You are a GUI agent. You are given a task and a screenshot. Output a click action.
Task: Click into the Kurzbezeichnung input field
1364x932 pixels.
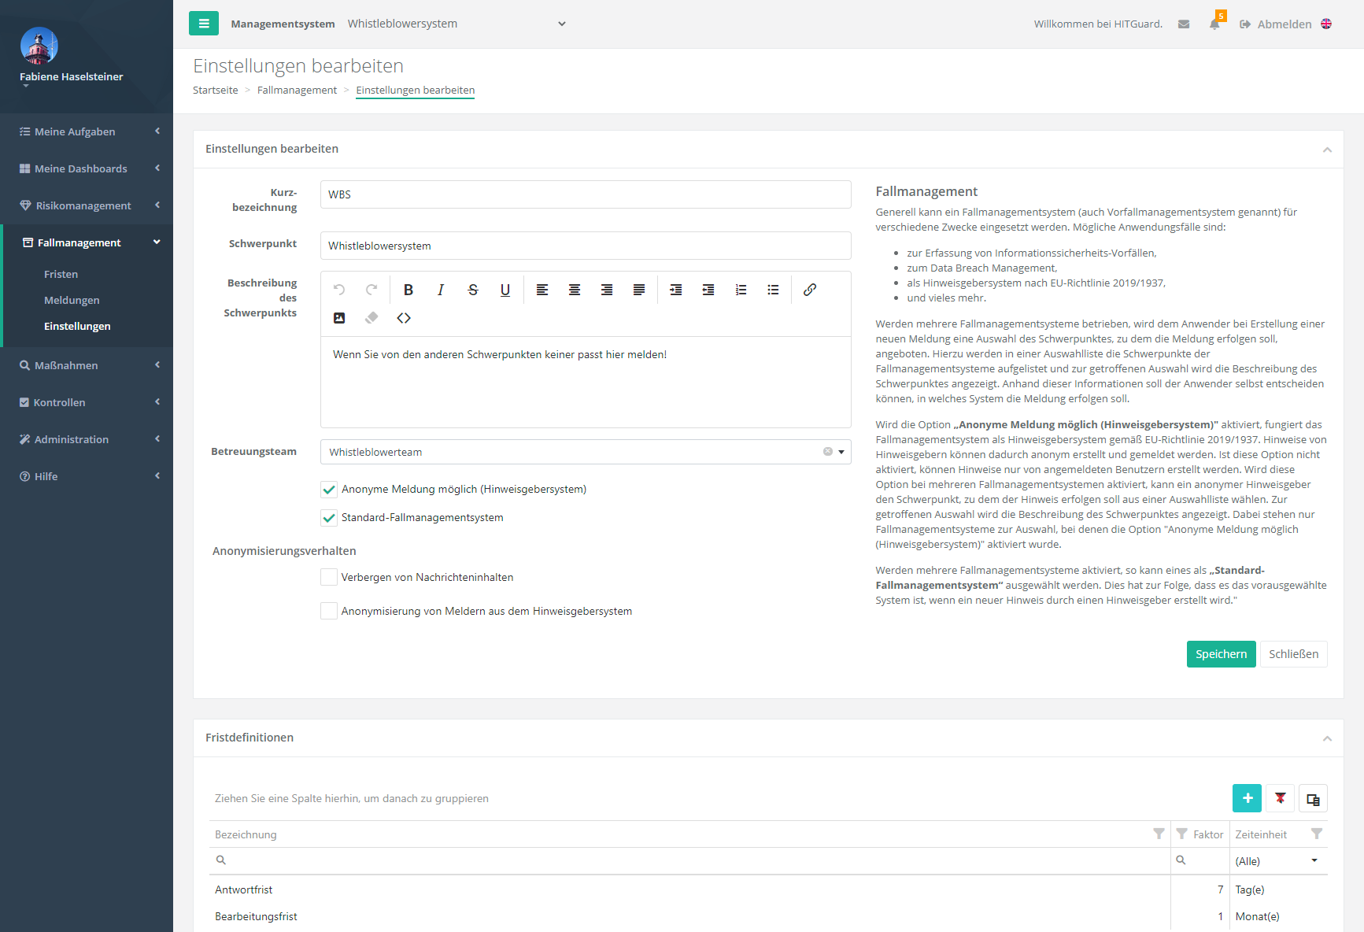[585, 194]
